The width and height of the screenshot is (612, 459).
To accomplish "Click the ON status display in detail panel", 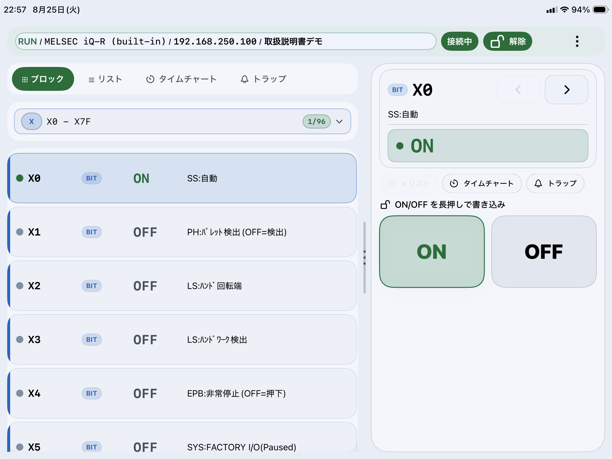I will [x=488, y=146].
